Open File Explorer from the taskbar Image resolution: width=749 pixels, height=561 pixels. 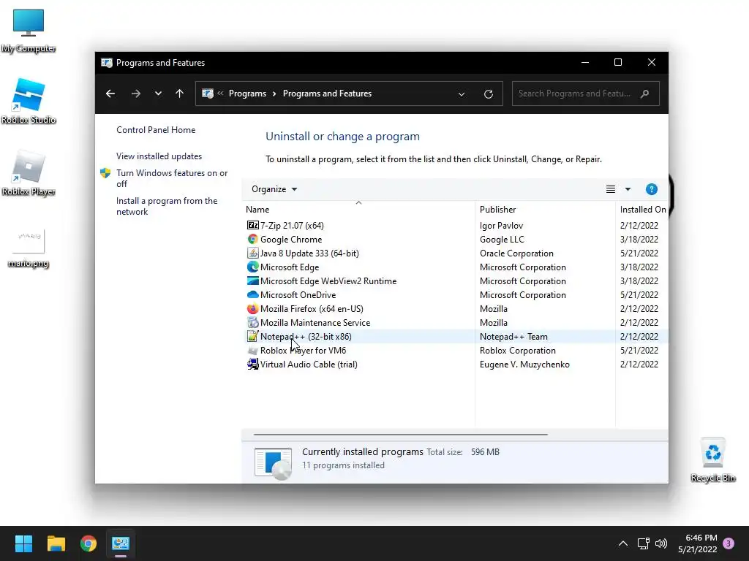(56, 543)
